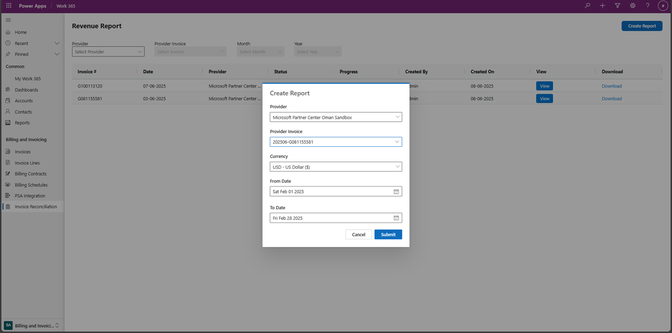Open the settings gear icon
672x333 pixels.
(633, 6)
